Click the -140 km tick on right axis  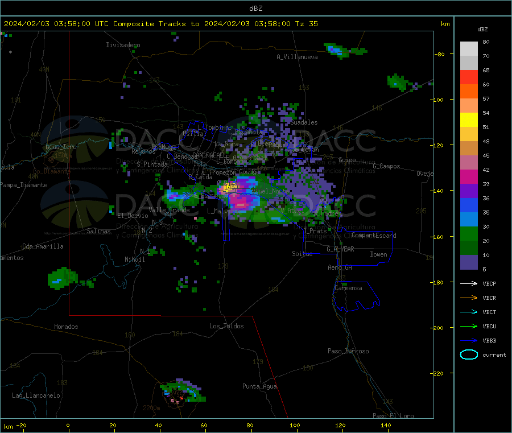coord(438,191)
